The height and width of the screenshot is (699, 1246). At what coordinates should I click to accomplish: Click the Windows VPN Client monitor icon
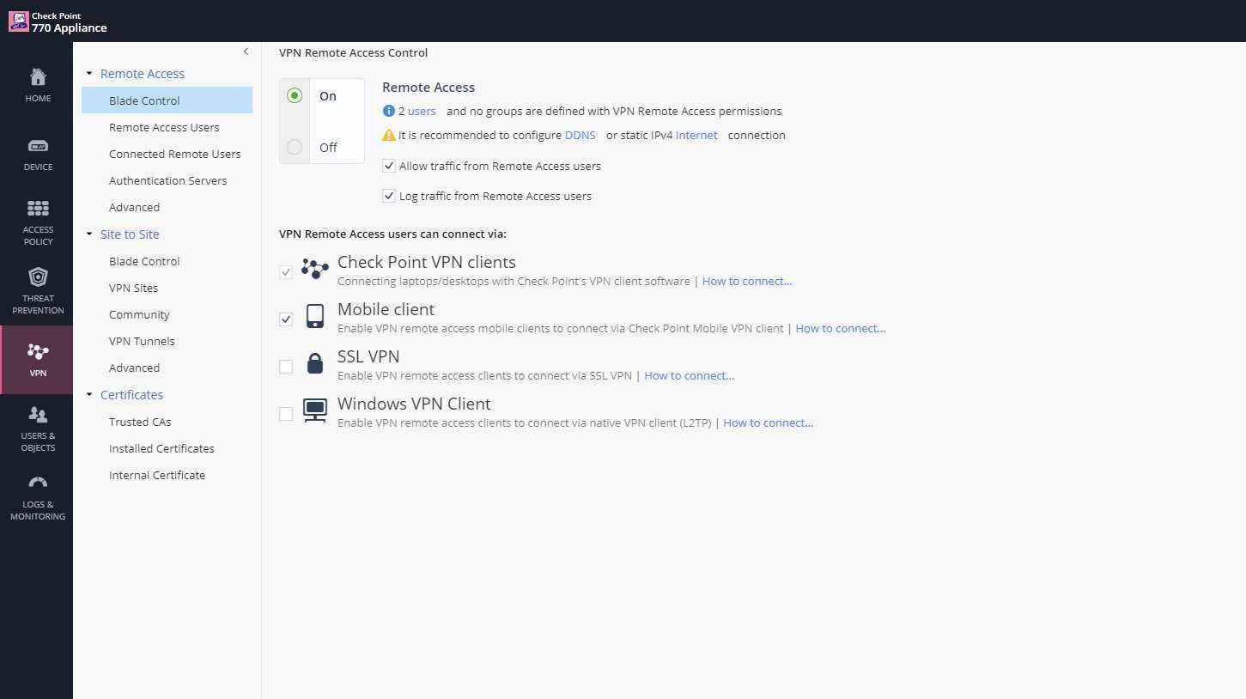[315, 410]
